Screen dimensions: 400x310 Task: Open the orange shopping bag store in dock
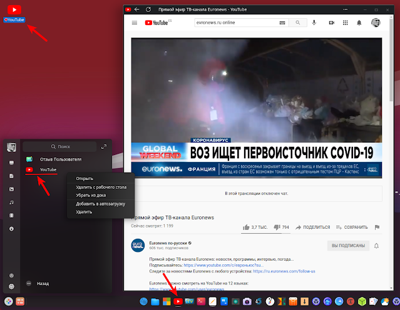pyautogui.click(x=293, y=302)
